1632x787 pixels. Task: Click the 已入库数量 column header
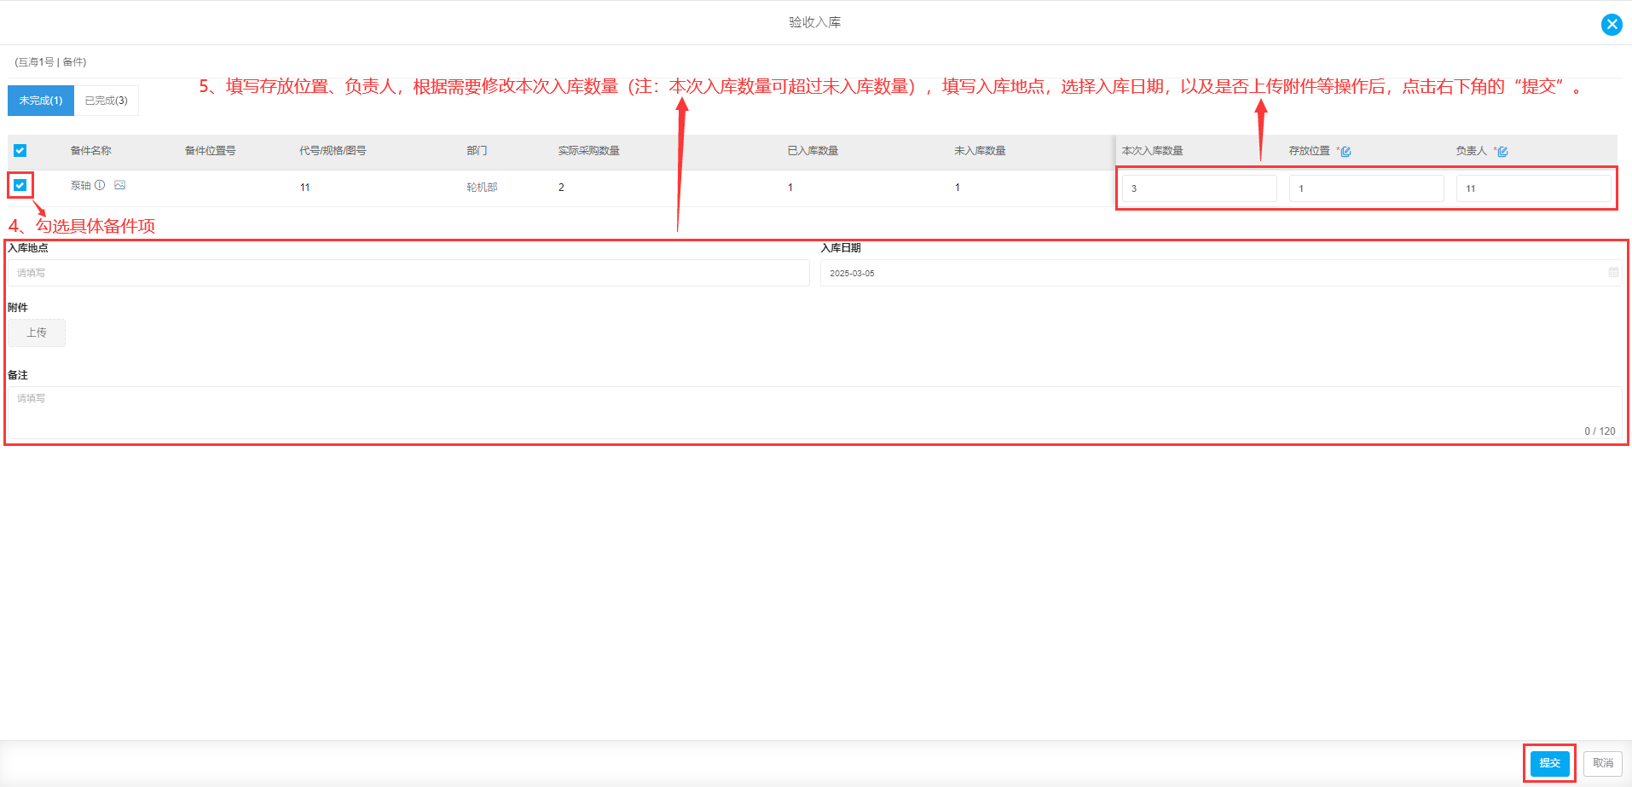tap(813, 151)
